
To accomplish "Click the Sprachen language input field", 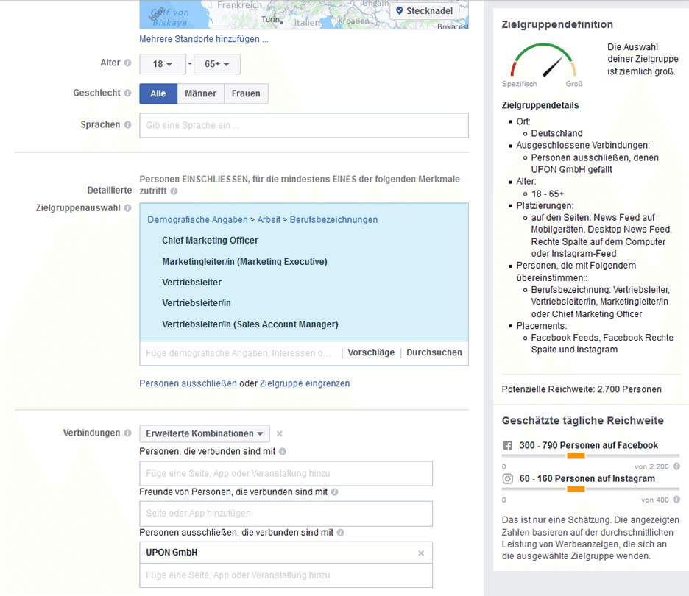I will tap(303, 125).
